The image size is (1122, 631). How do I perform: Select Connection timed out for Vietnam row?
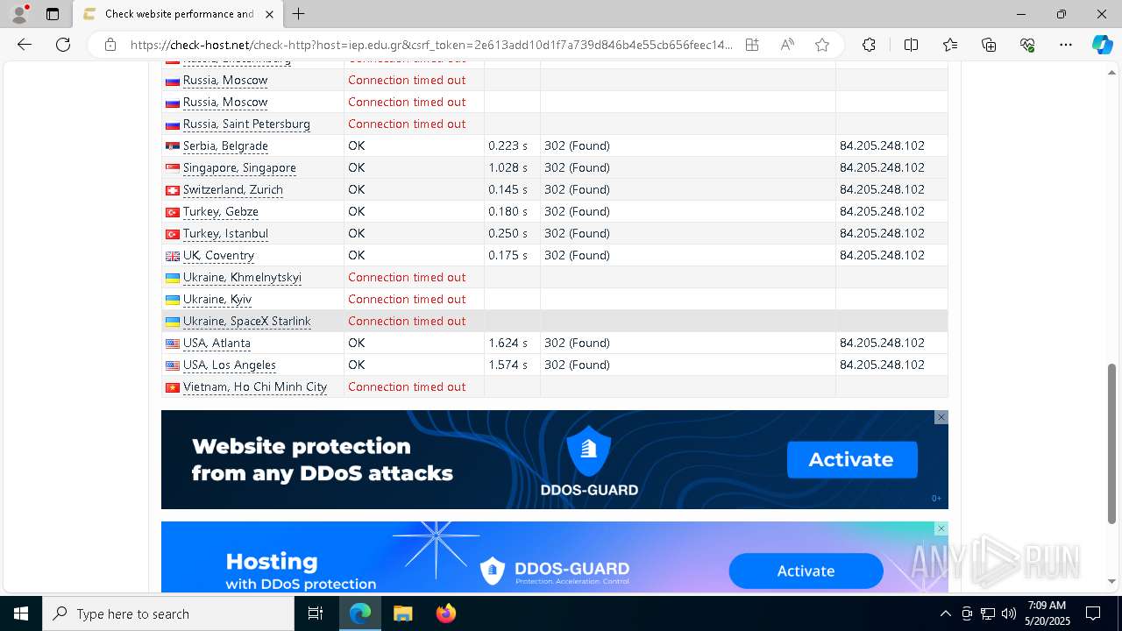[407, 386]
